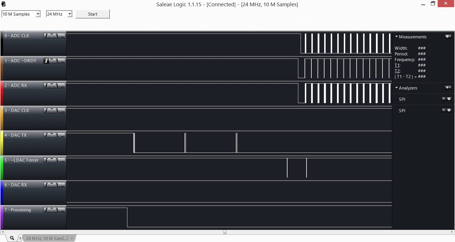This screenshot has height=242, width=455.
Task: Set falling edge trigger on ADC ~DRDY channel
Action: pyautogui.click(x=57, y=61)
